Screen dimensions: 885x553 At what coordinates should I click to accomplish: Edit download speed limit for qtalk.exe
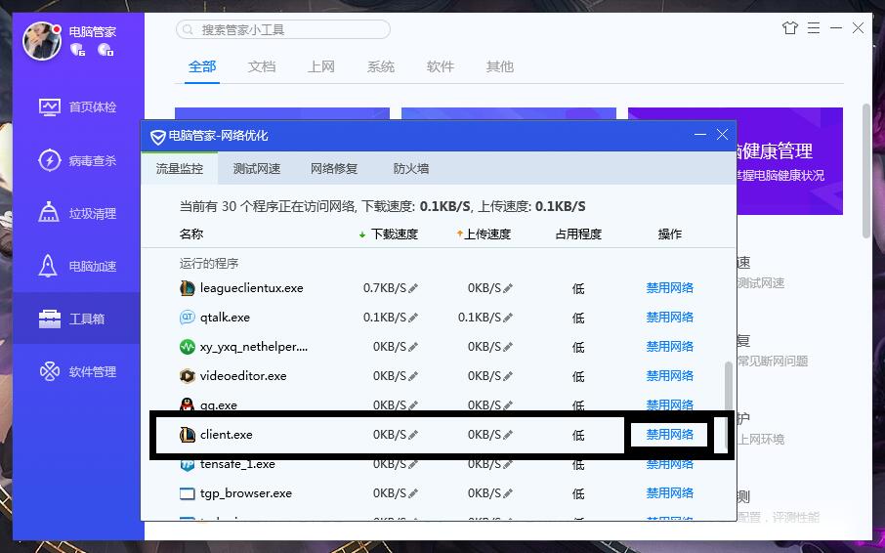413,318
